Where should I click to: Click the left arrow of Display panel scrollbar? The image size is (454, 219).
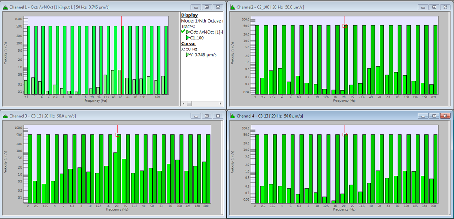pyautogui.click(x=183, y=103)
